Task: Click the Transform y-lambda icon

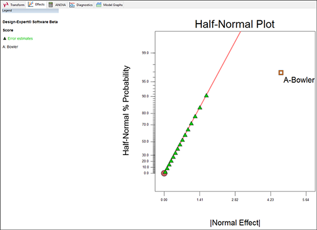Action: pos(6,5)
